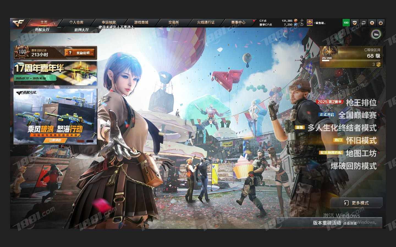This screenshot has width=396, height=247.
Task: Click the 版本重磅活动 点击浏览 banner
Action: 329,223
